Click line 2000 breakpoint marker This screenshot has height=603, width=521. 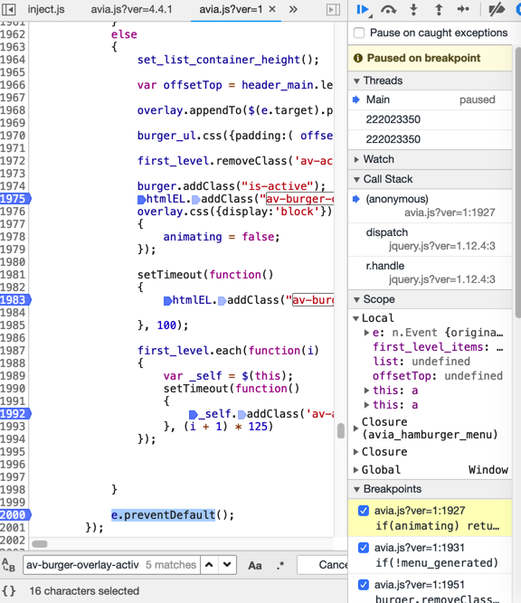click(15, 515)
